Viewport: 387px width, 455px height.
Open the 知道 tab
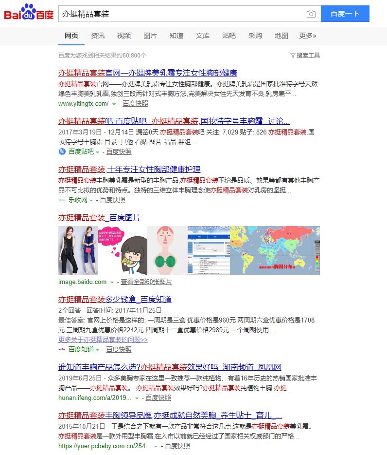point(176,36)
